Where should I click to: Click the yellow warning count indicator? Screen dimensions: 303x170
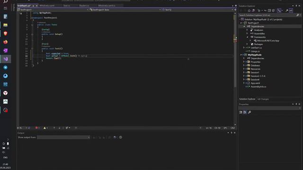[x=45, y=128]
